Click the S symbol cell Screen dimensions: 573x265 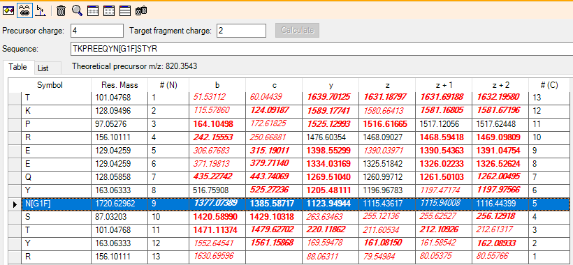57,218
